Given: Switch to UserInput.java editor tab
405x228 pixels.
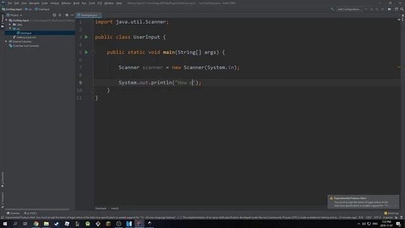Looking at the screenshot, I should click(x=89, y=15).
